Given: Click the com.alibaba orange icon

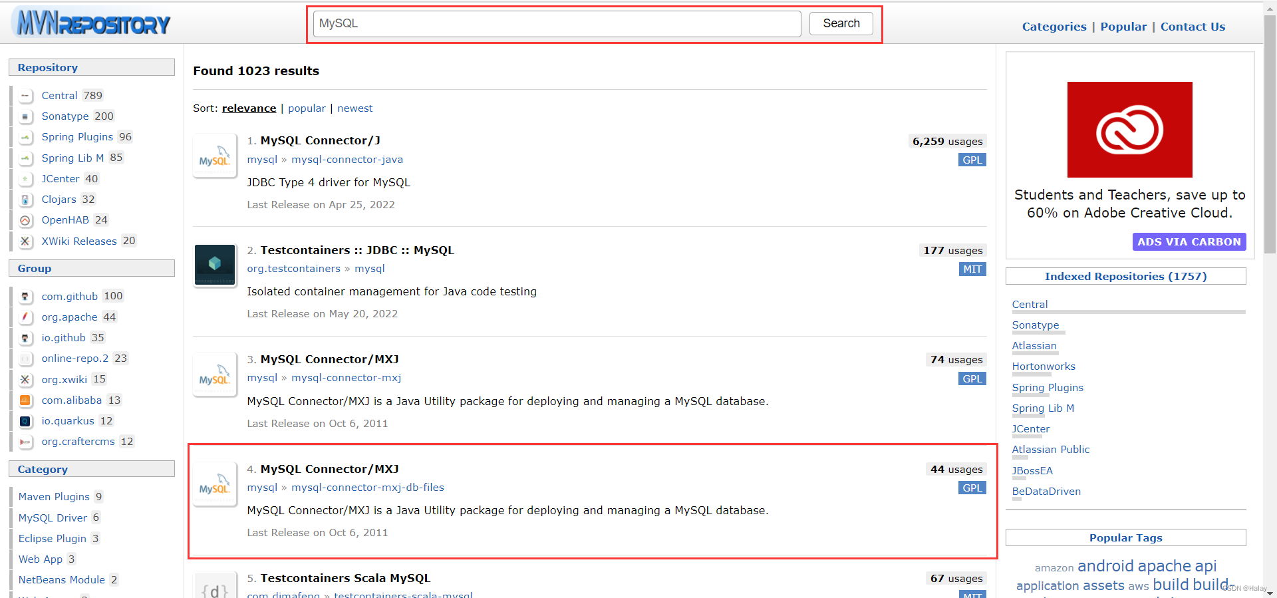Looking at the screenshot, I should [x=25, y=400].
